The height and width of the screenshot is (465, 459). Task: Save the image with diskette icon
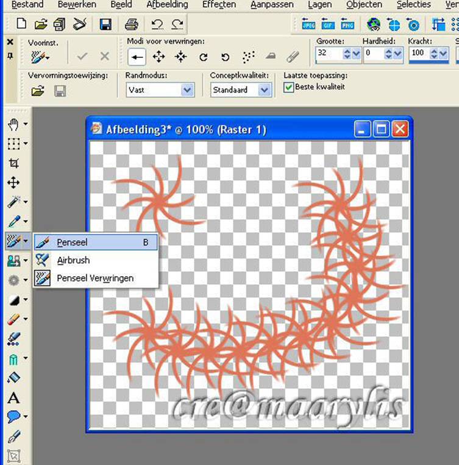(x=105, y=24)
